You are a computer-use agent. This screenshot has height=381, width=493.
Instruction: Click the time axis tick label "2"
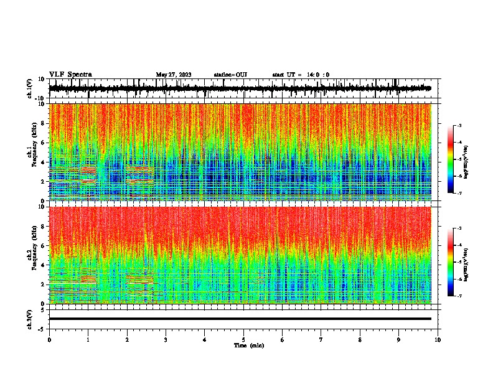(127, 340)
